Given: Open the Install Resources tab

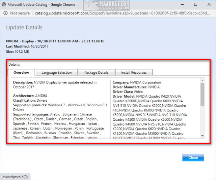Looking at the screenshot, I should coord(134,72).
